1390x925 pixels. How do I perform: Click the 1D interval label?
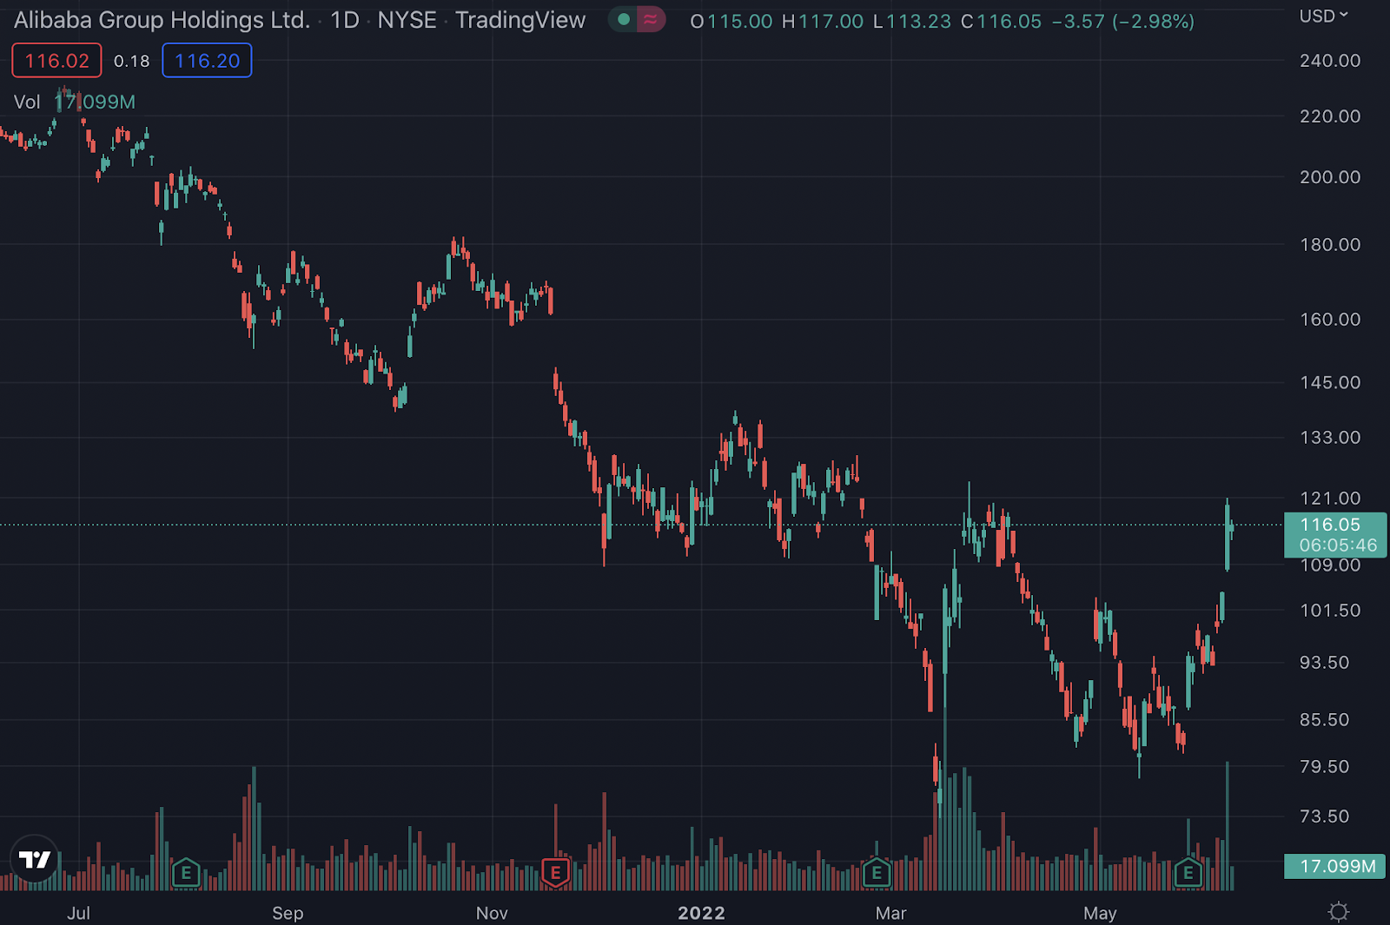(345, 20)
